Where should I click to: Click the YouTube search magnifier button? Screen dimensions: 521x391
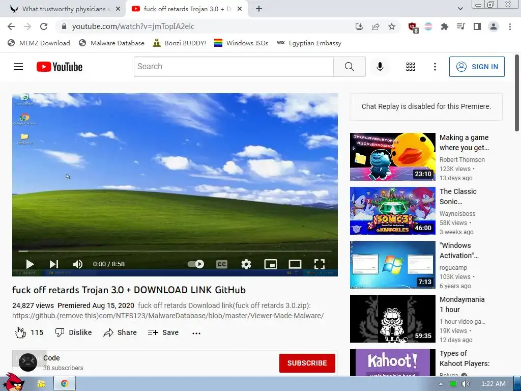pyautogui.click(x=350, y=67)
